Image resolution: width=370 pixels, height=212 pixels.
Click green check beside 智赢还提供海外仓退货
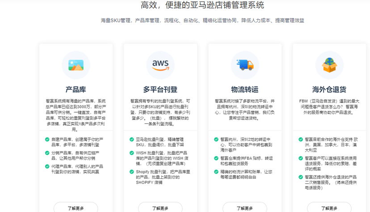pos(301,177)
